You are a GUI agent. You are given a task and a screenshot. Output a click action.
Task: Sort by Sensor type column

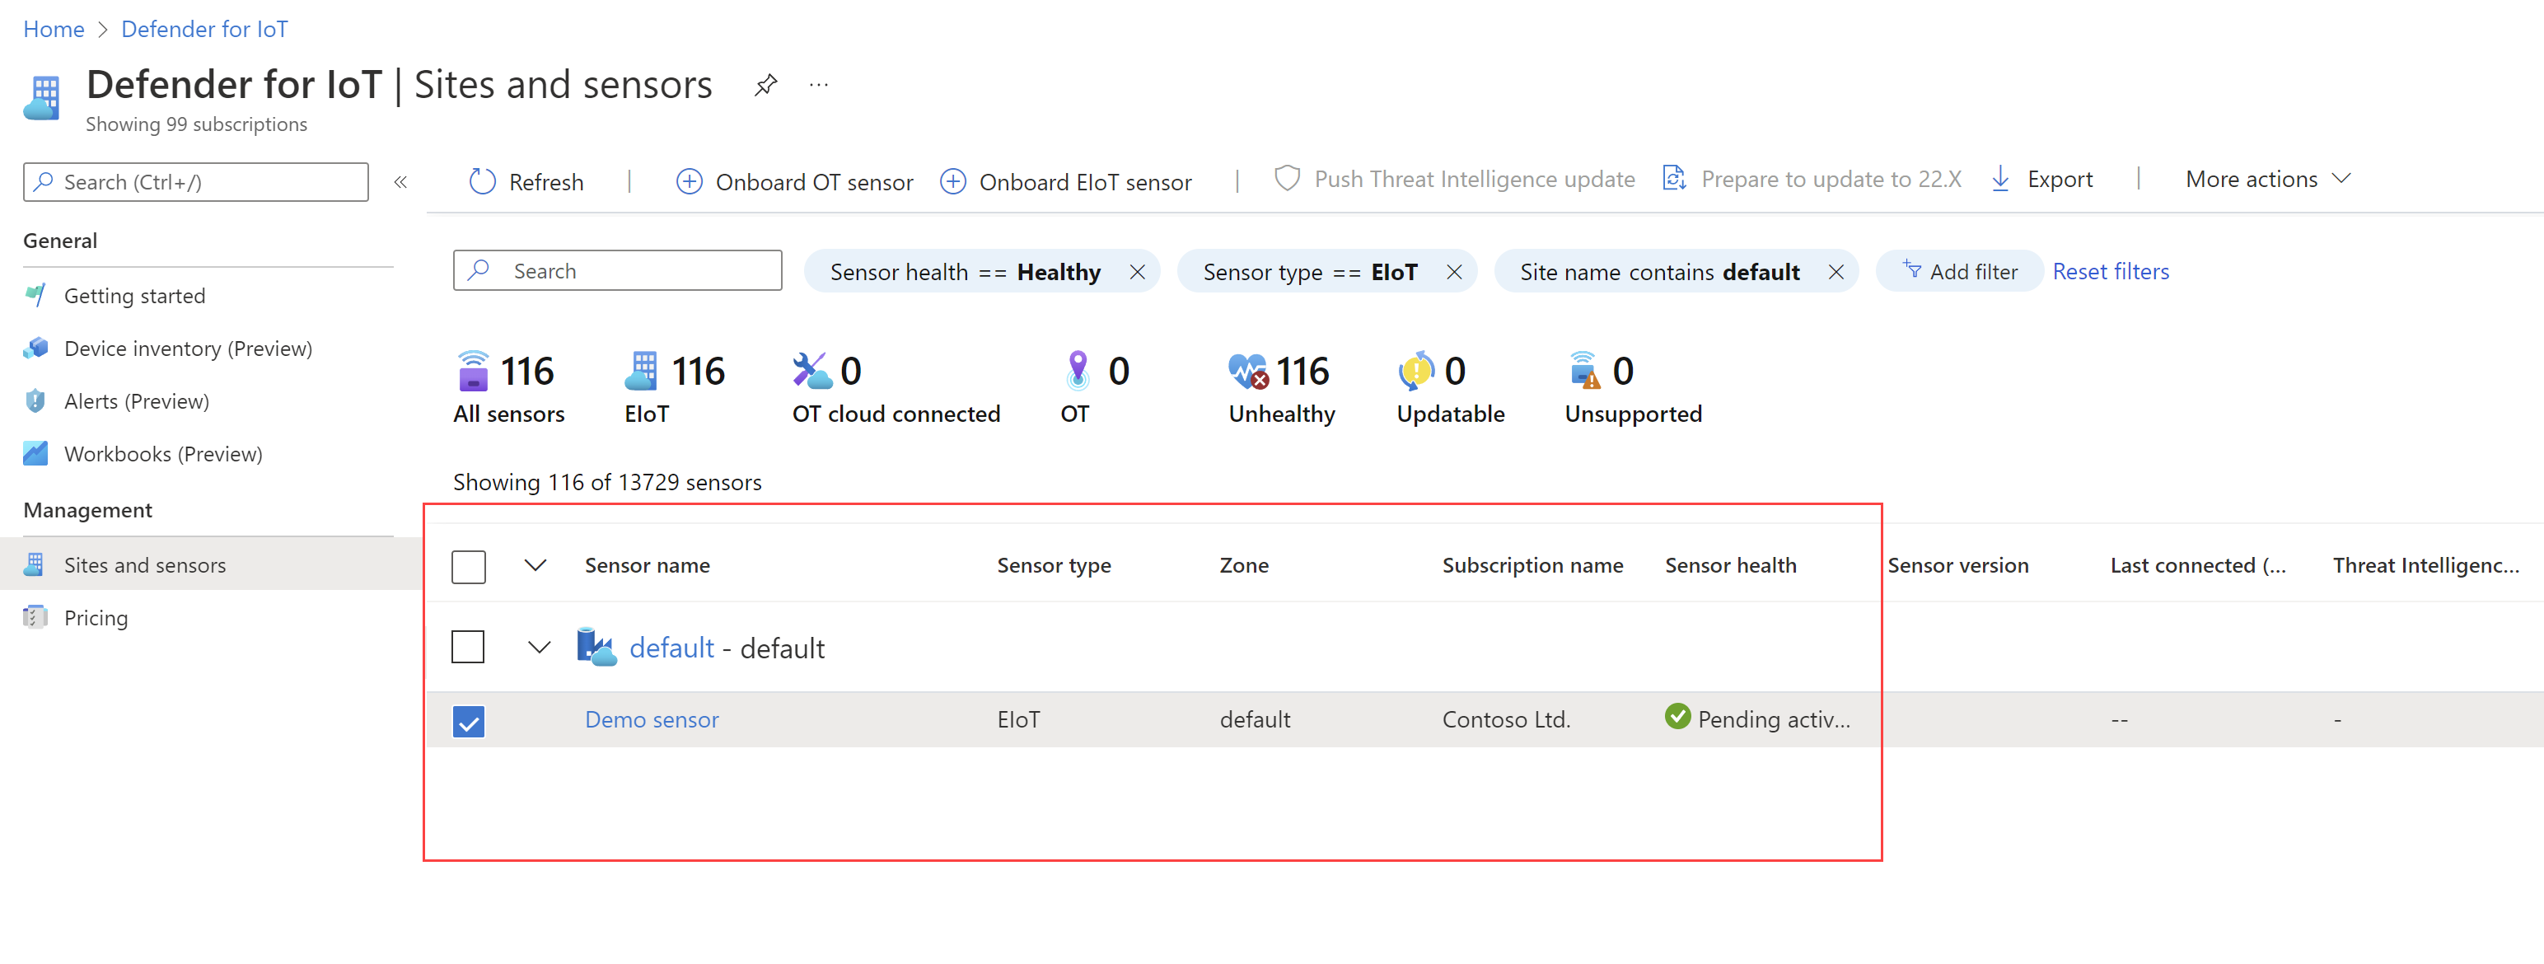coord(1054,566)
